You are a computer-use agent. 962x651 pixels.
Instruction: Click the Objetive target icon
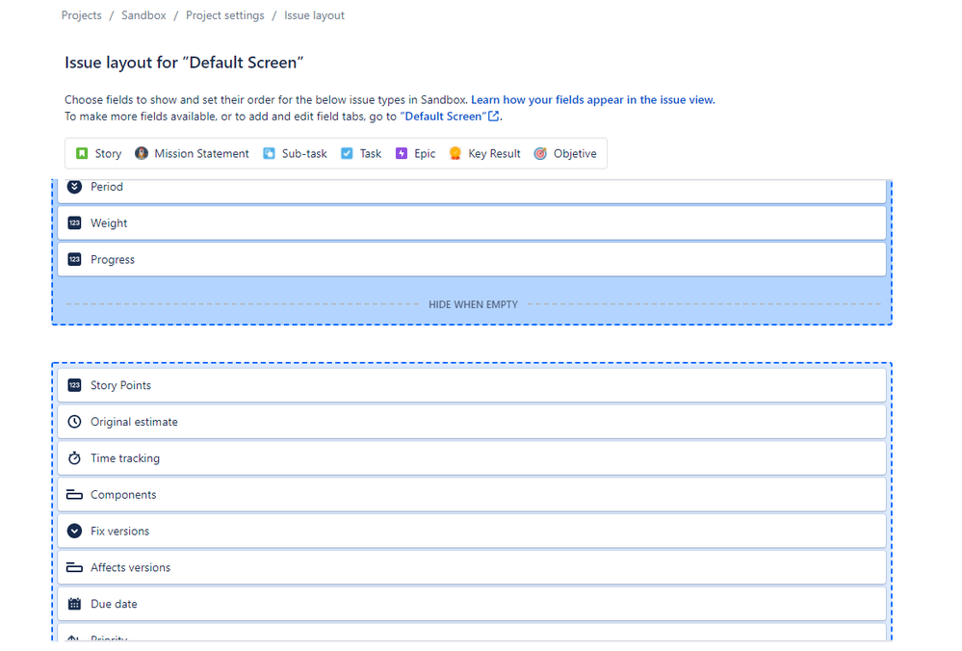coord(540,153)
